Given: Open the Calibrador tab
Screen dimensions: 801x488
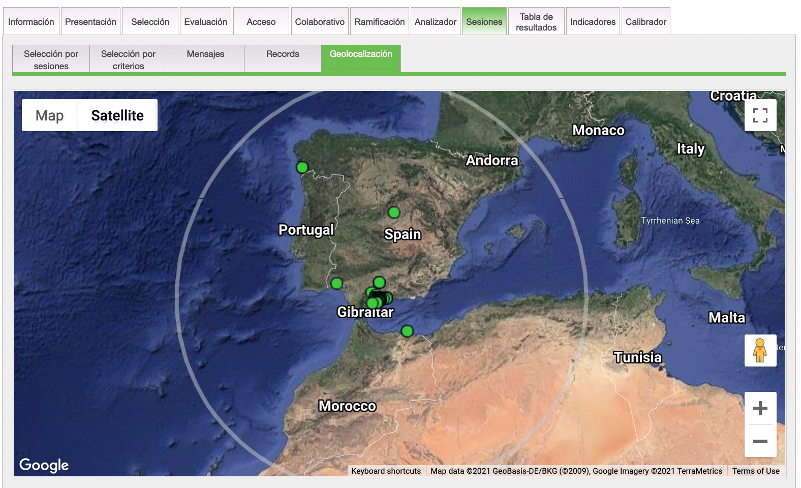Looking at the screenshot, I should (x=645, y=22).
